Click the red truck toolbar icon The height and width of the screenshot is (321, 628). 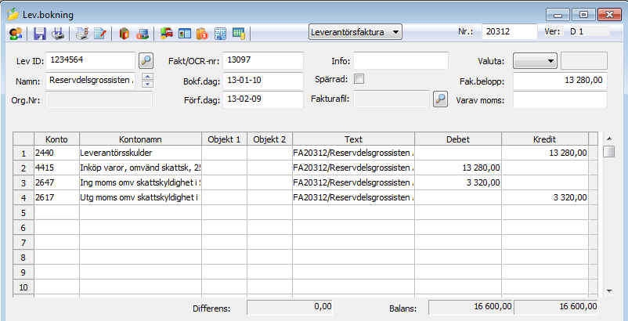click(x=167, y=34)
